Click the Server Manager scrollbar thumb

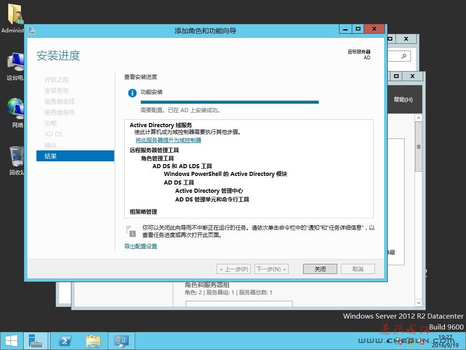[x=419, y=146]
